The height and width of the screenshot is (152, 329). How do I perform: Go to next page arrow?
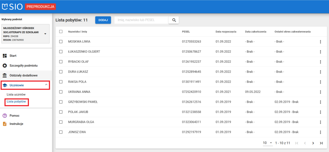tap(313, 143)
